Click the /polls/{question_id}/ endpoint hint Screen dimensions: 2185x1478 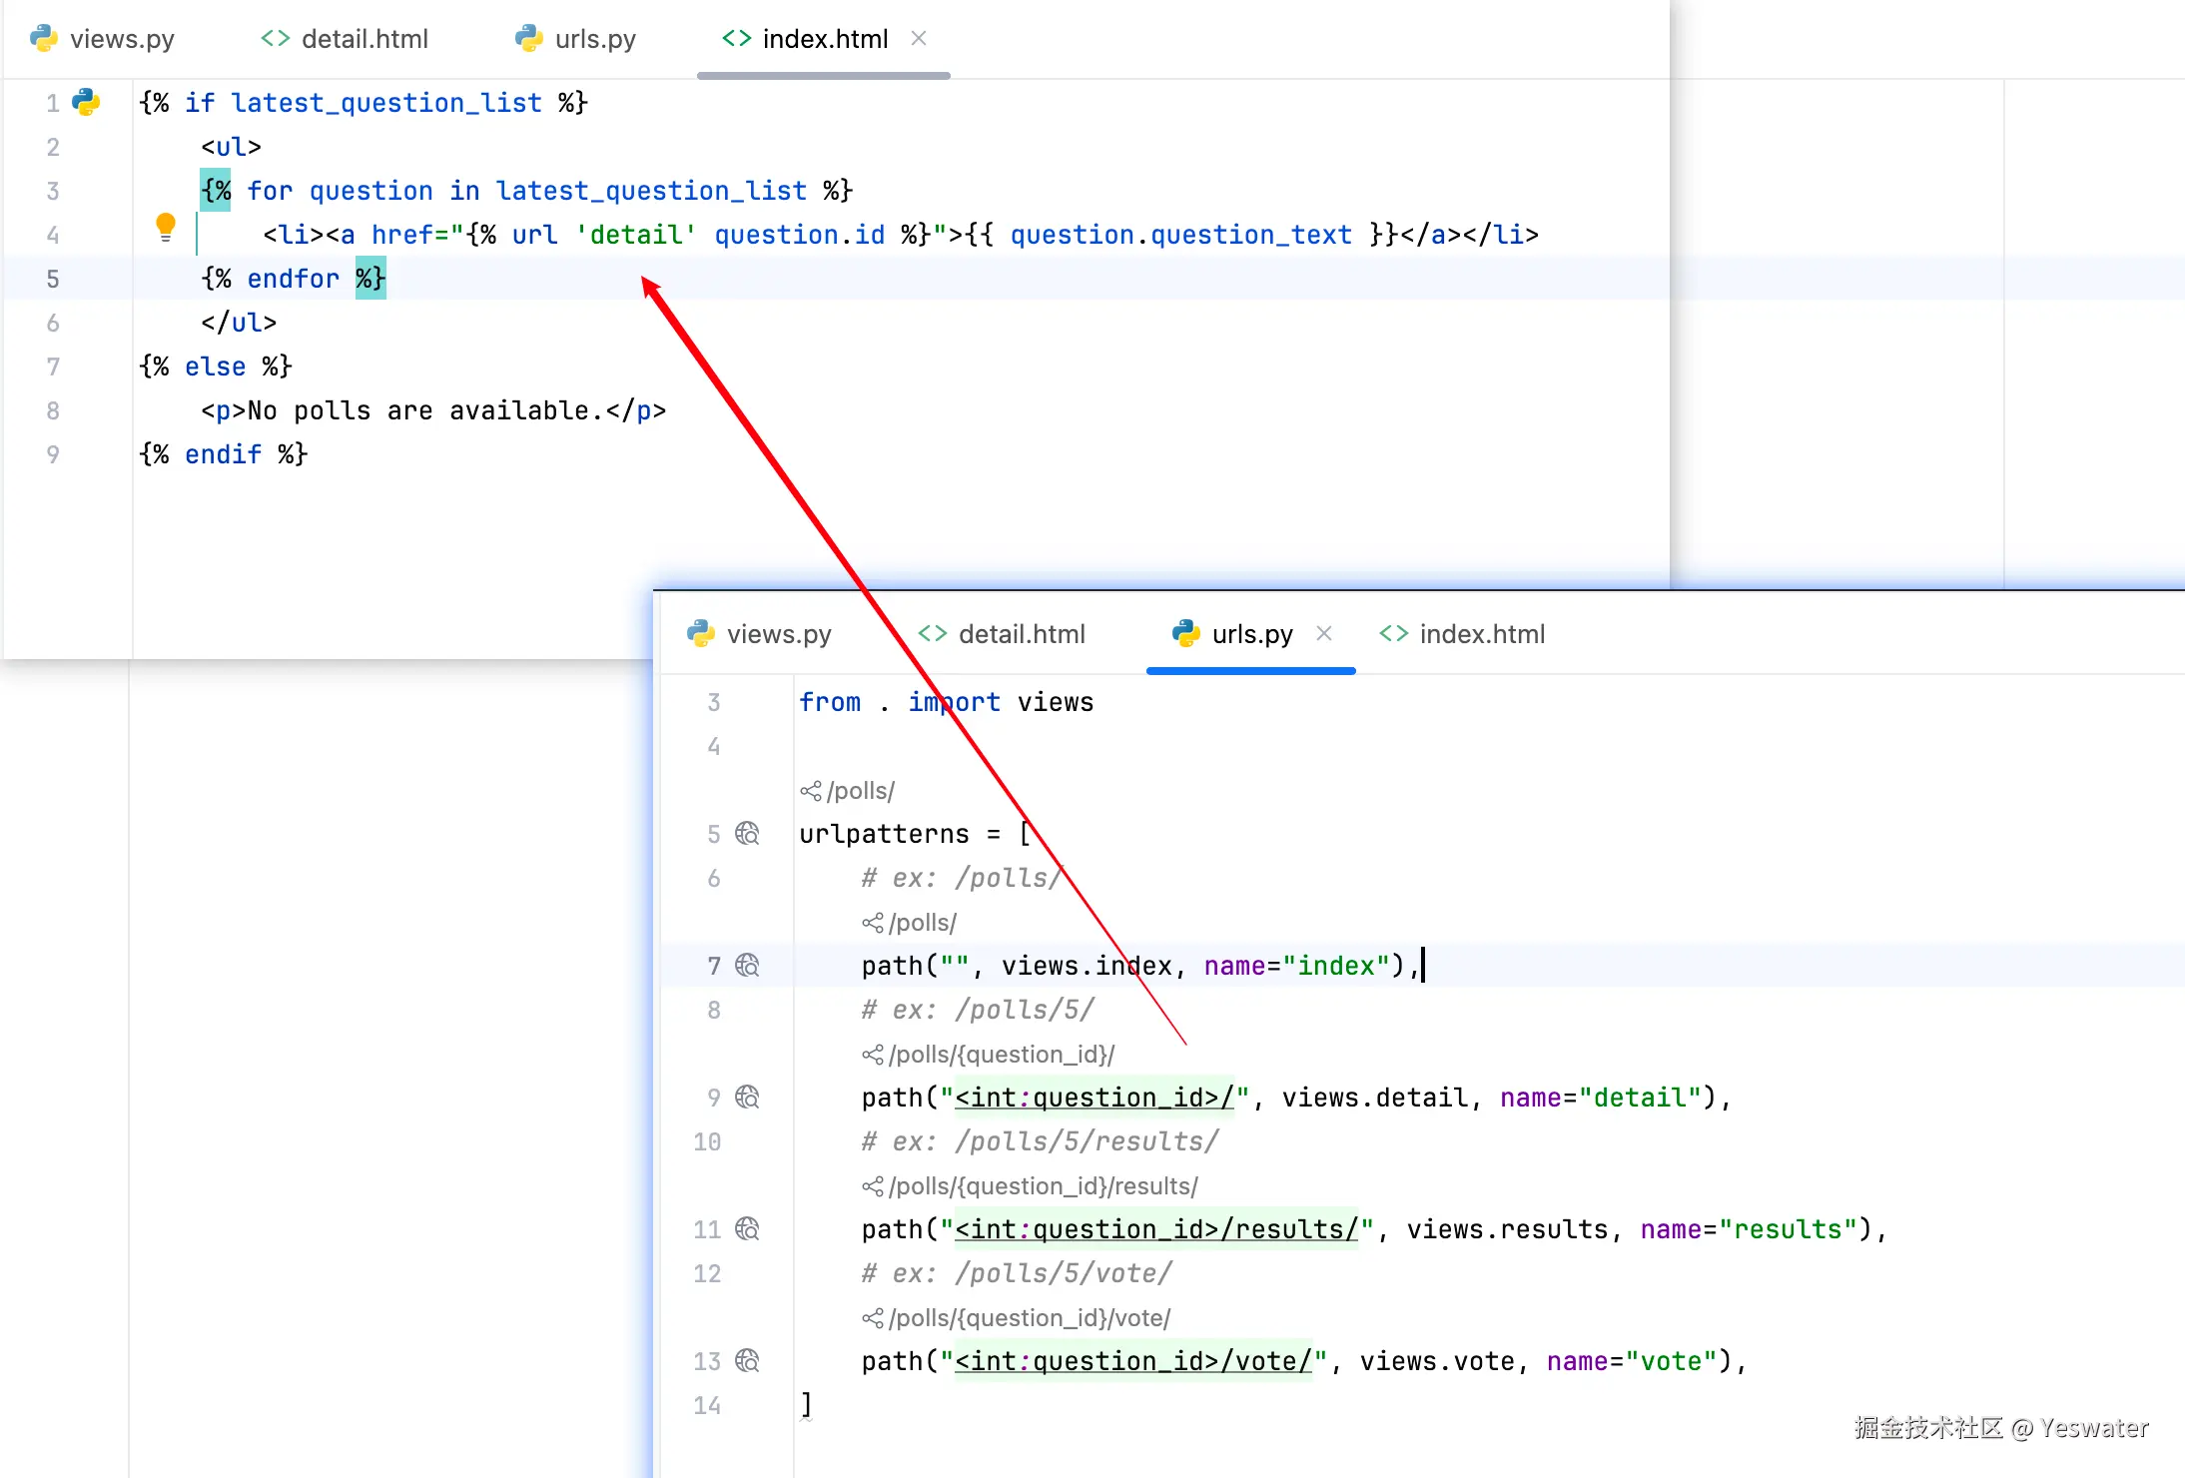coord(989,1055)
